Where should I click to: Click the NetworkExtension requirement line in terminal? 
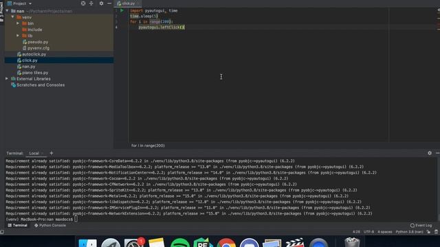pyautogui.click(x=189, y=213)
